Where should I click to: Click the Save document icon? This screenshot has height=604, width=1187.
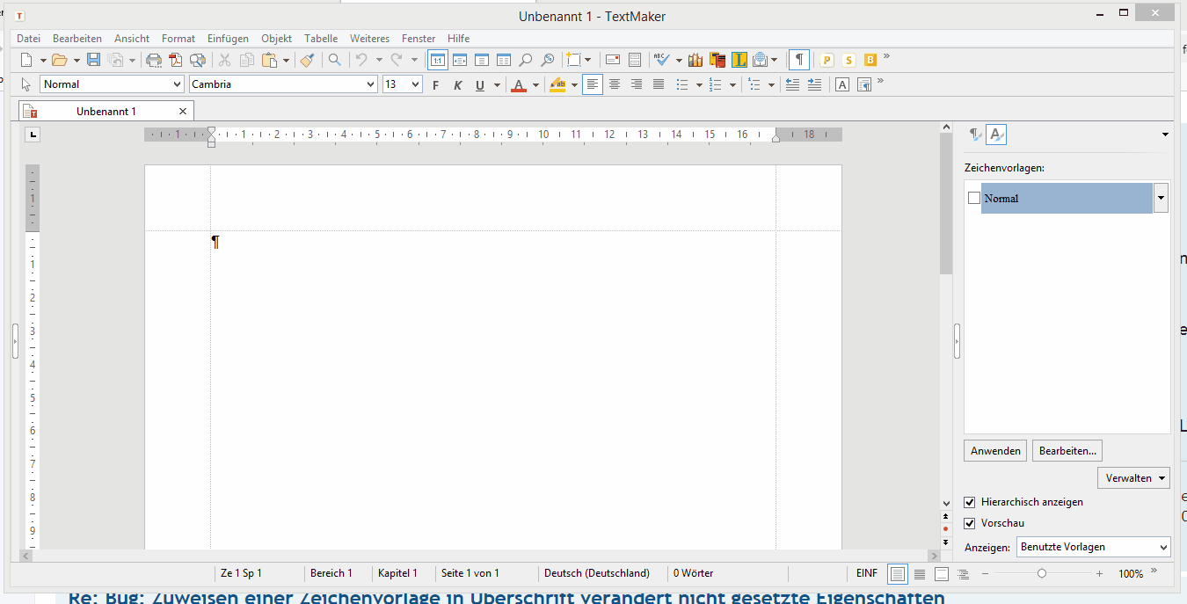pos(93,60)
